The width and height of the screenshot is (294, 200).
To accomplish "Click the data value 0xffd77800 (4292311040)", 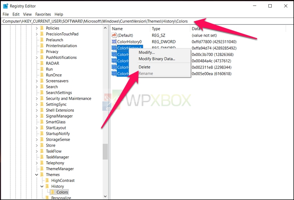I will (214, 42).
